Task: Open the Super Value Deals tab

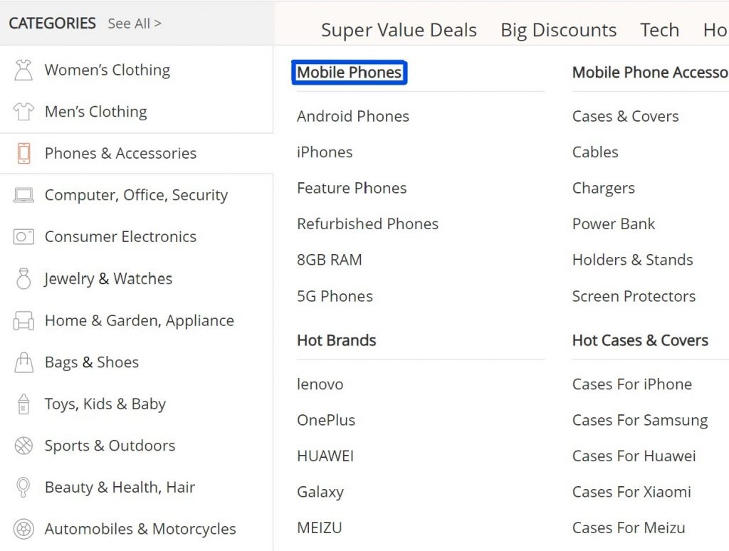Action: [399, 30]
